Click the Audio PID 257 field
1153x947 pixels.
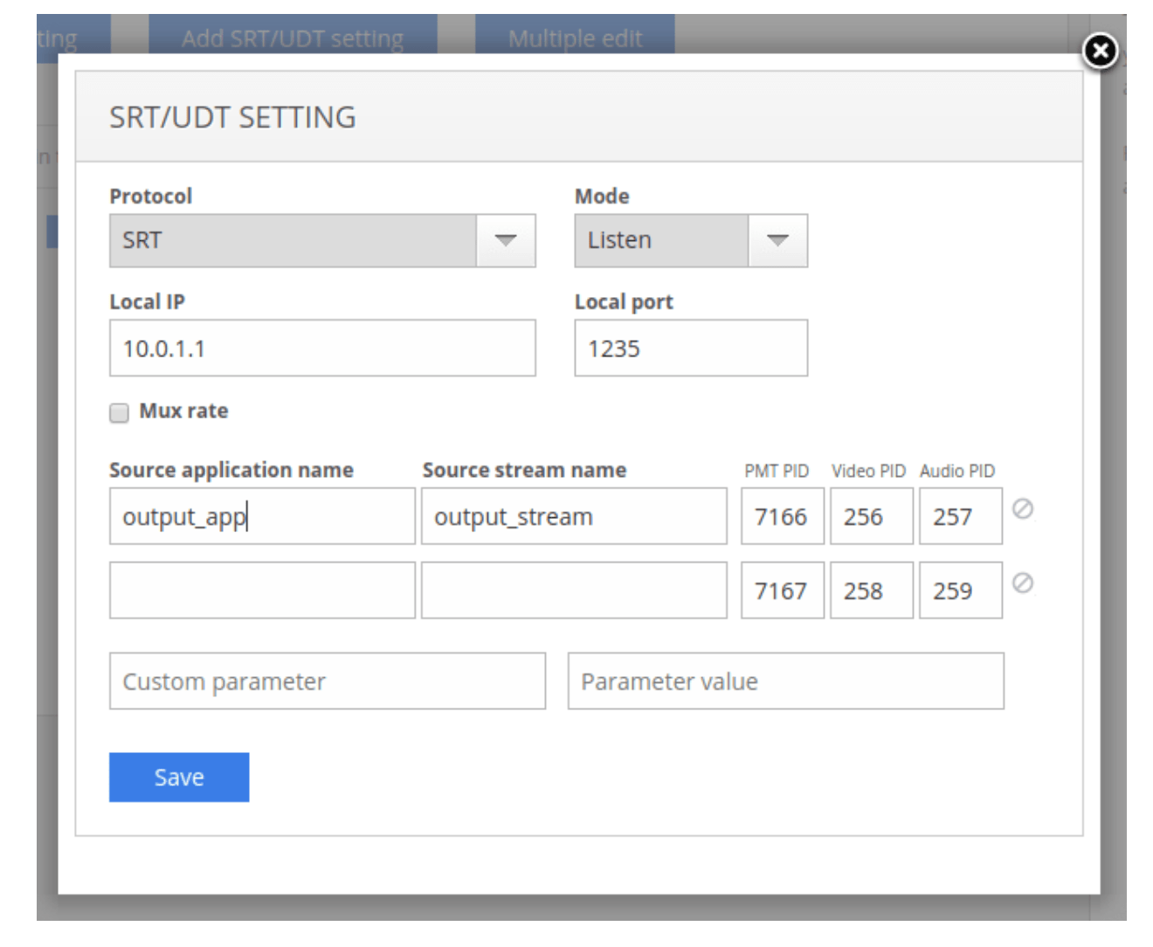[960, 516]
